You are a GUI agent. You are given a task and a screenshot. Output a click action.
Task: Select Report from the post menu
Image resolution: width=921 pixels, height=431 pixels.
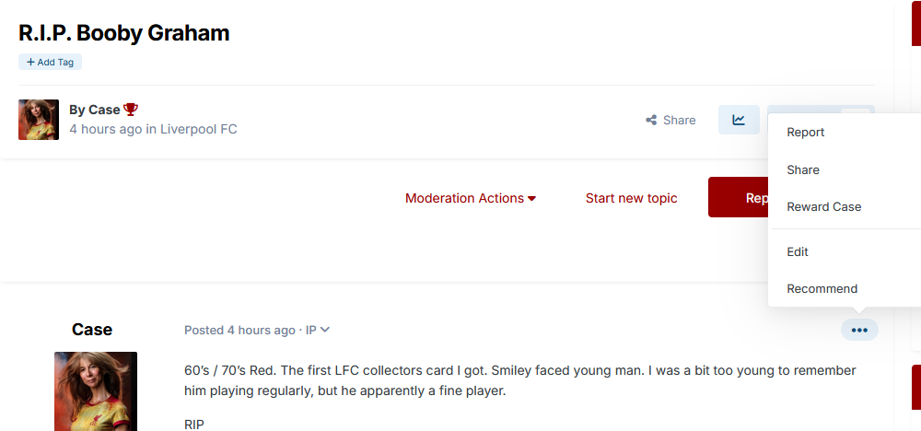(806, 132)
